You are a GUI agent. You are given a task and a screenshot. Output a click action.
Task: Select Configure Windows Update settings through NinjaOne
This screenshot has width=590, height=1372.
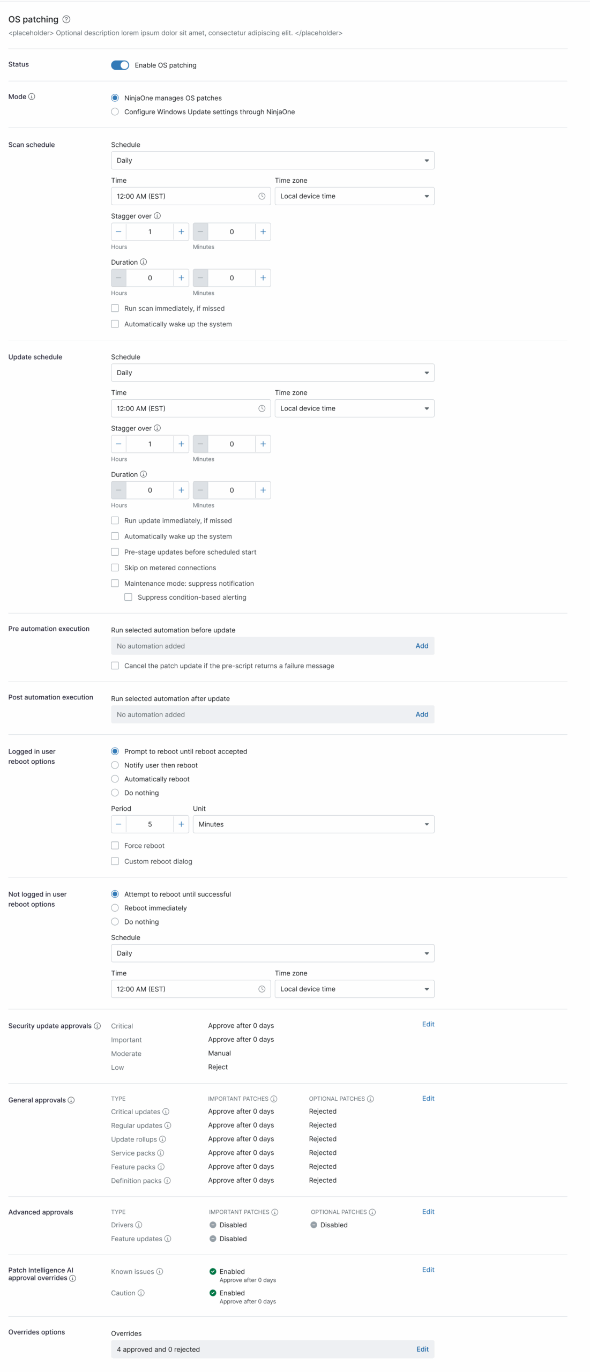coord(115,111)
